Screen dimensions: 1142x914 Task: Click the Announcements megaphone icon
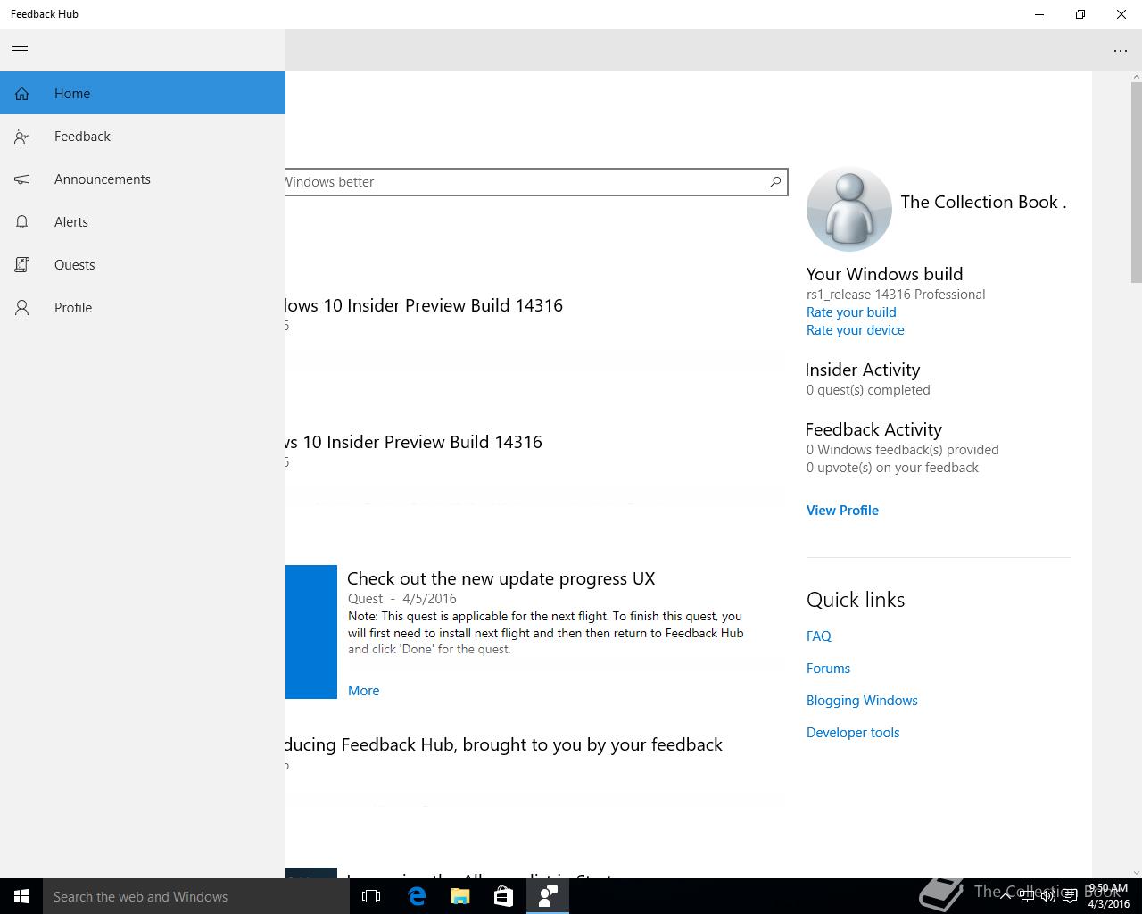22,179
